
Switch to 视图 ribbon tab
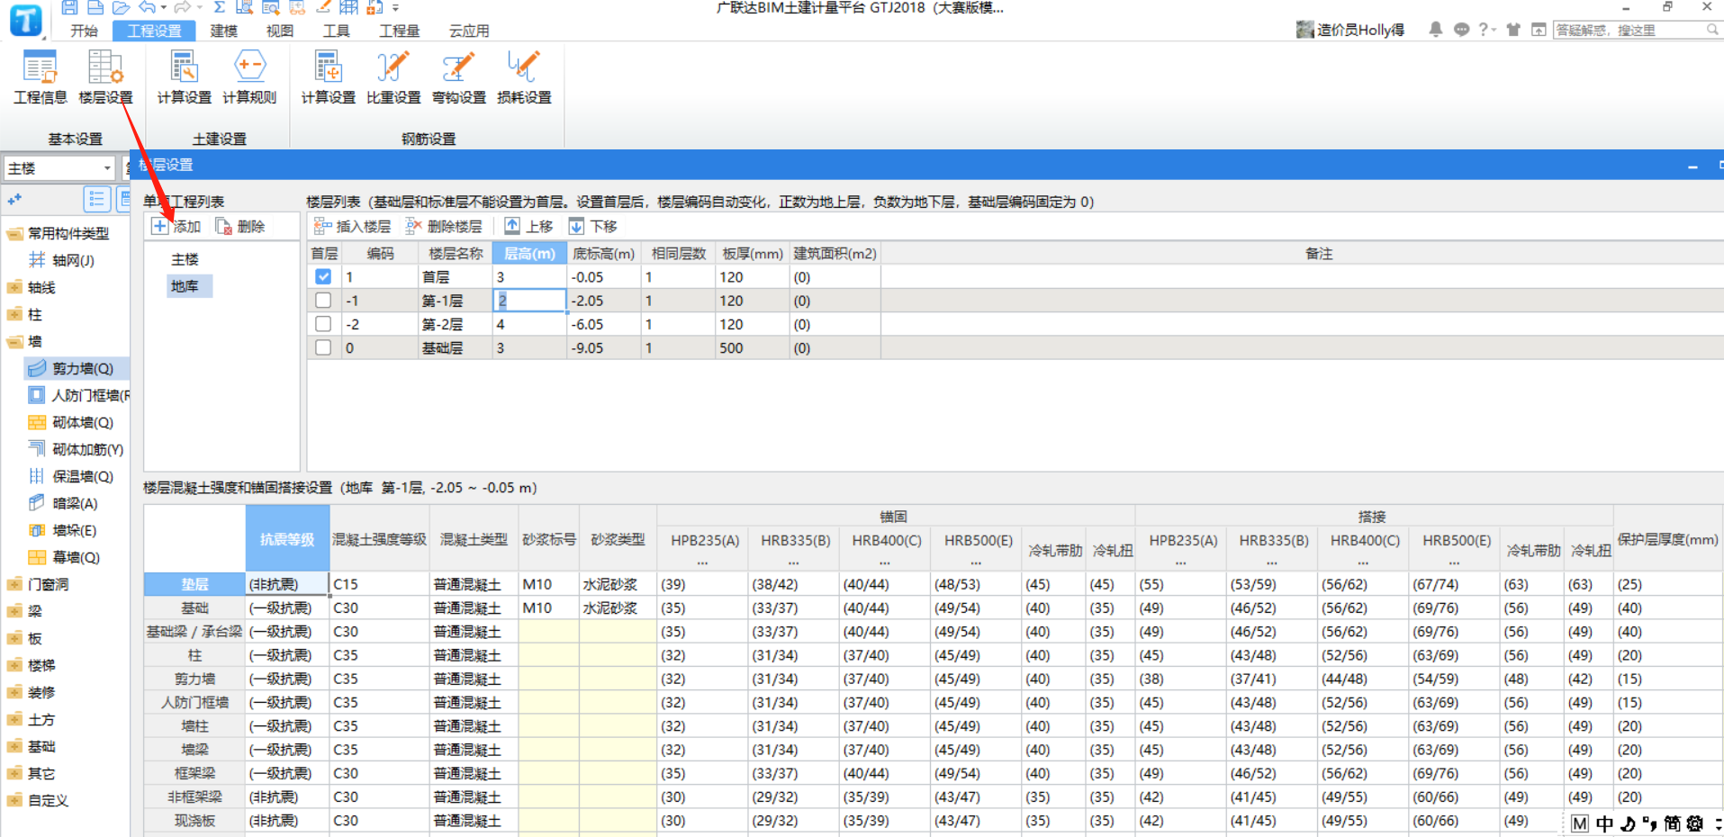tap(280, 31)
